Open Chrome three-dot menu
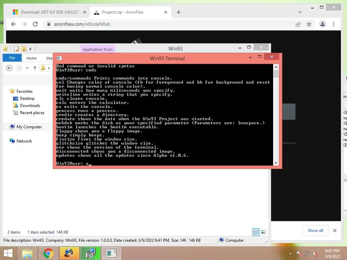Image resolution: width=347 pixels, height=260 pixels. point(333,24)
